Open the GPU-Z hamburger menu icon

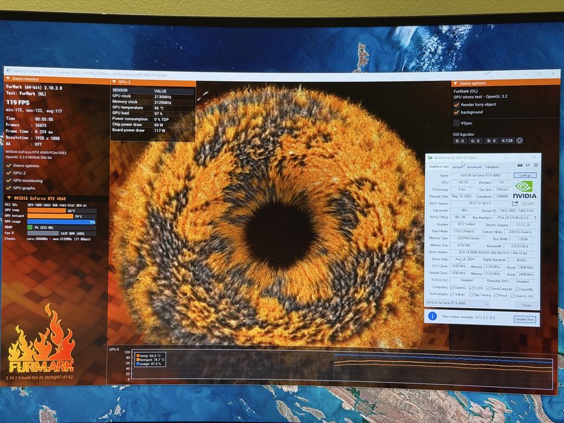(536, 165)
